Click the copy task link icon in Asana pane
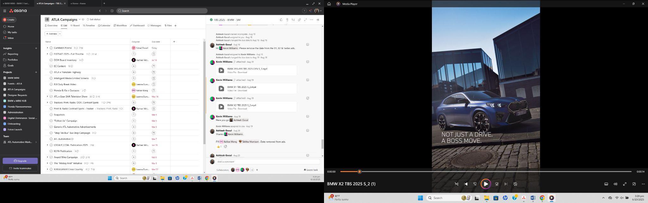This screenshot has width=648, height=203. (299, 20)
